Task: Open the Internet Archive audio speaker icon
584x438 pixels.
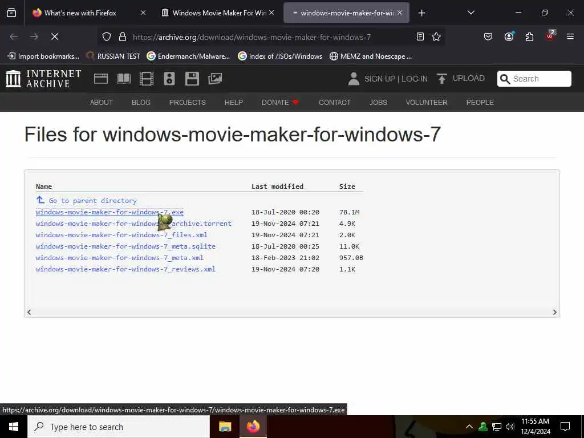Action: 169,79
